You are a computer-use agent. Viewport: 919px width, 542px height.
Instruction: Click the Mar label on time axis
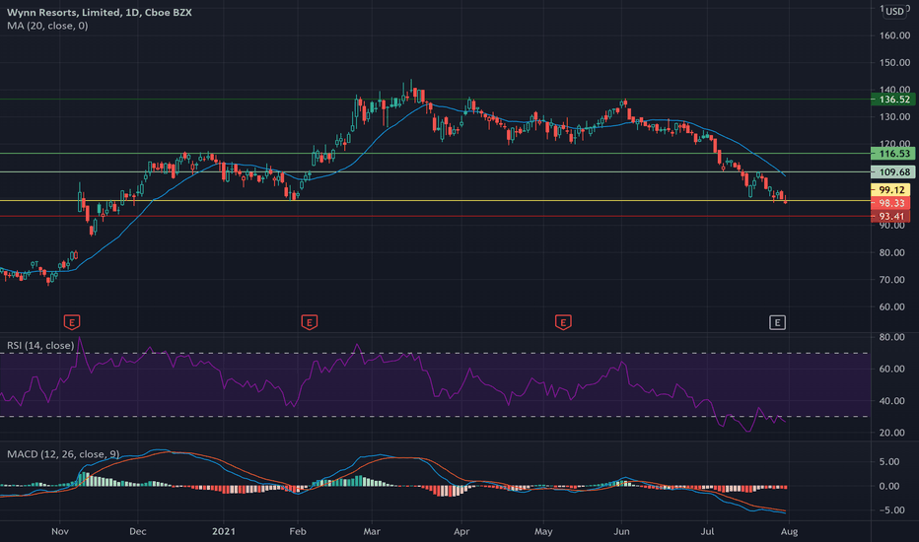(x=372, y=531)
